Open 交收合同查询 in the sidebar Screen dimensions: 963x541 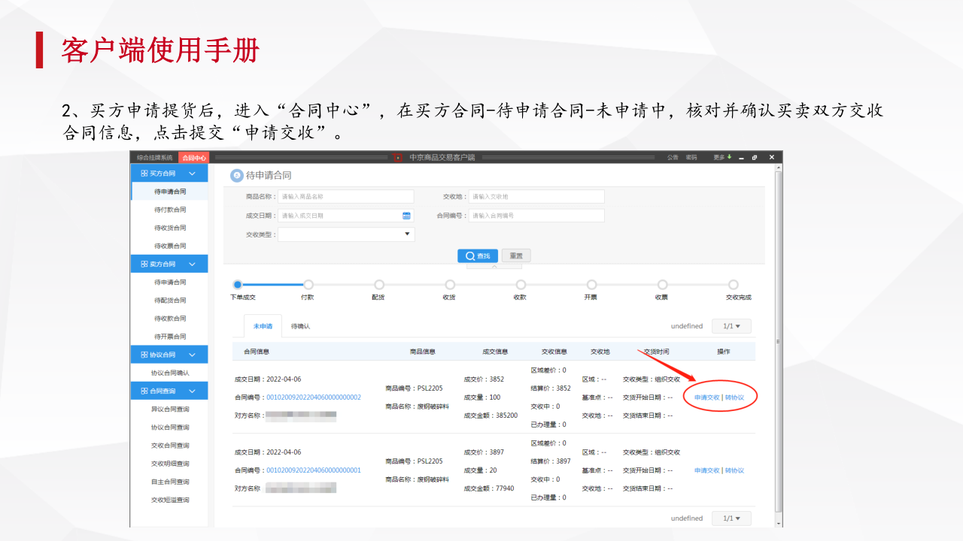coord(170,446)
